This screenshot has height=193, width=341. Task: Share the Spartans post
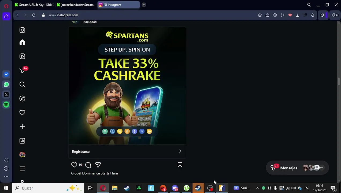pos(98,165)
